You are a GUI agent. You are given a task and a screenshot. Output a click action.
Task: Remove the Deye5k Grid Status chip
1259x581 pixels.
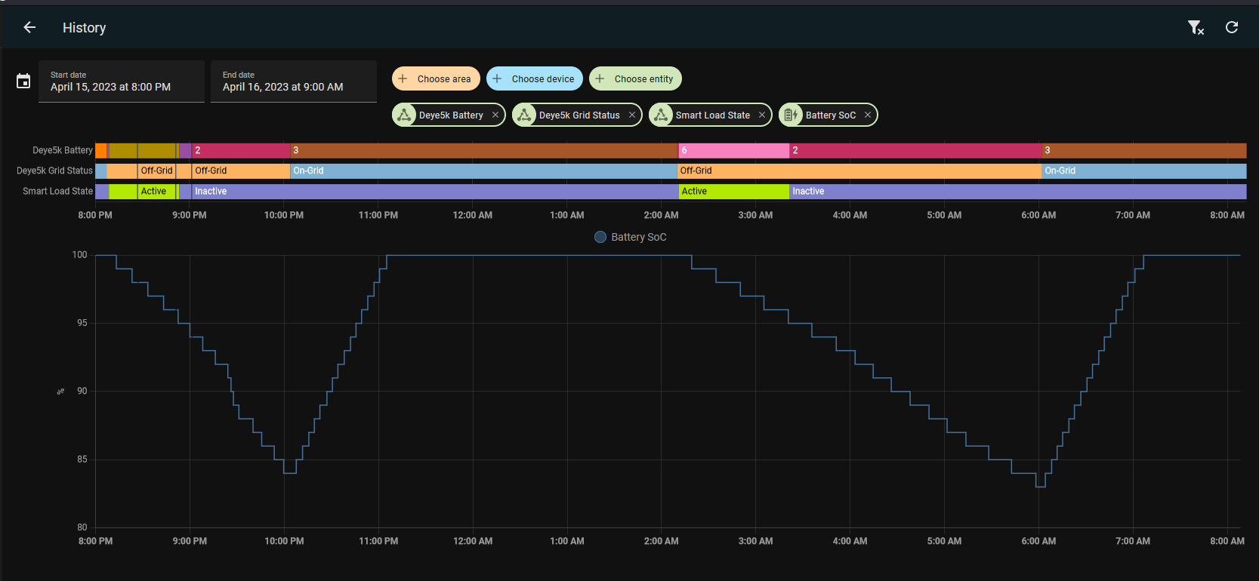tap(632, 115)
